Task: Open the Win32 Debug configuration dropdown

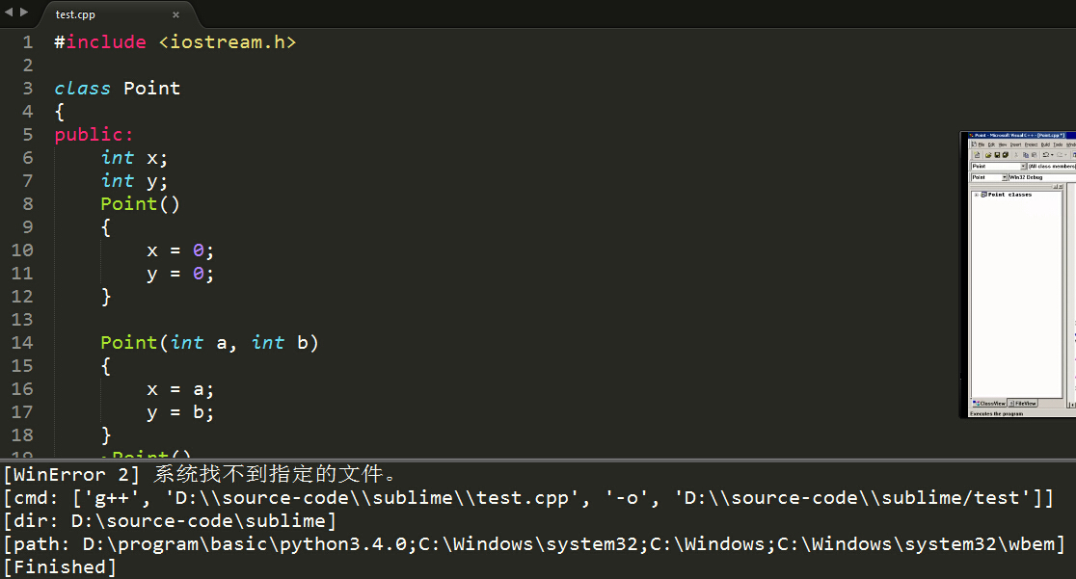Action: click(x=1042, y=177)
